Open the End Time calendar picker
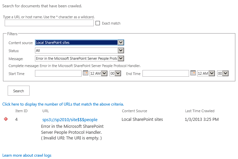 193,73
